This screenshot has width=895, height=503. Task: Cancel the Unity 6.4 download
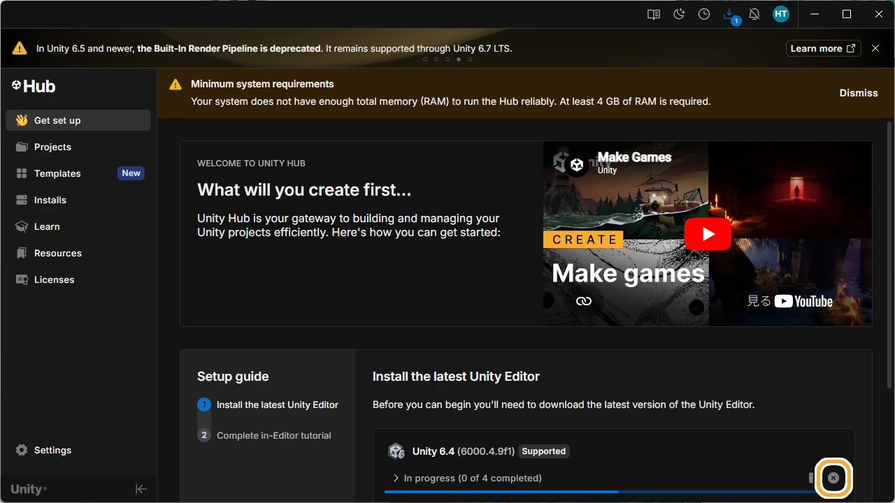(833, 478)
